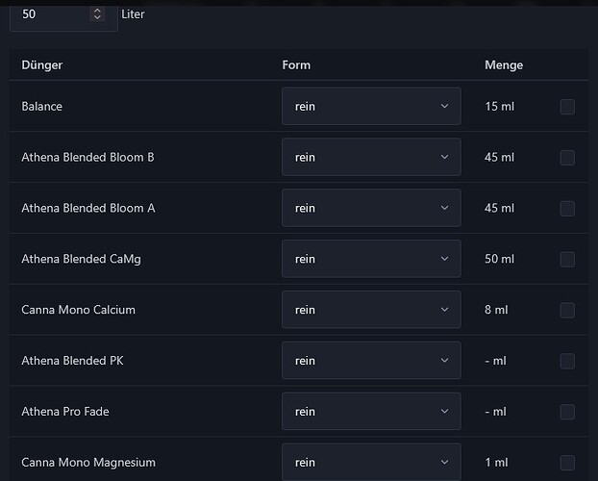Screen dimensions: 598x481
Task: Open the Athena Pro Fade Form dropdown
Action: 370,412
